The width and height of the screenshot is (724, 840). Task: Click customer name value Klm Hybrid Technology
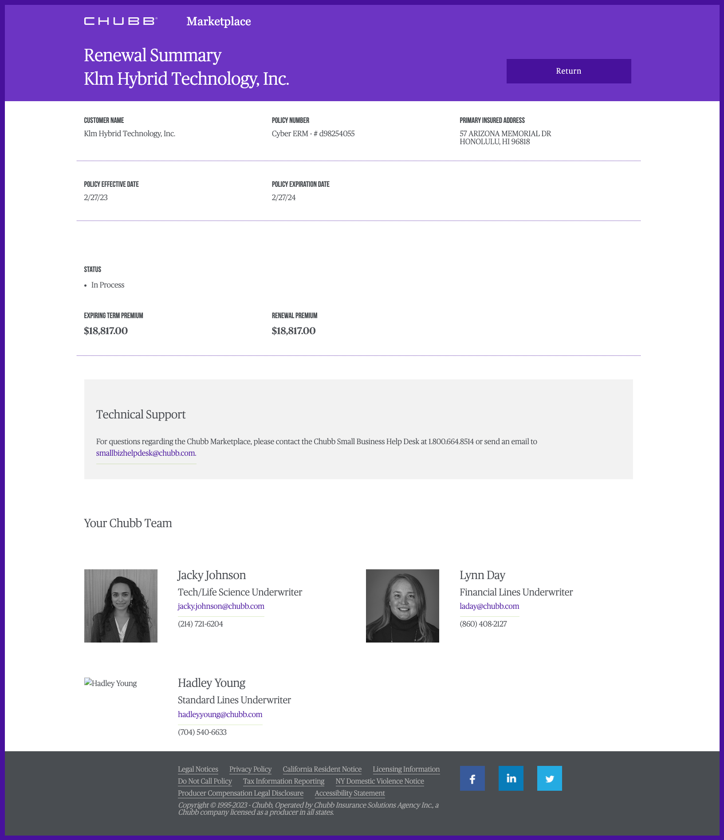130,134
